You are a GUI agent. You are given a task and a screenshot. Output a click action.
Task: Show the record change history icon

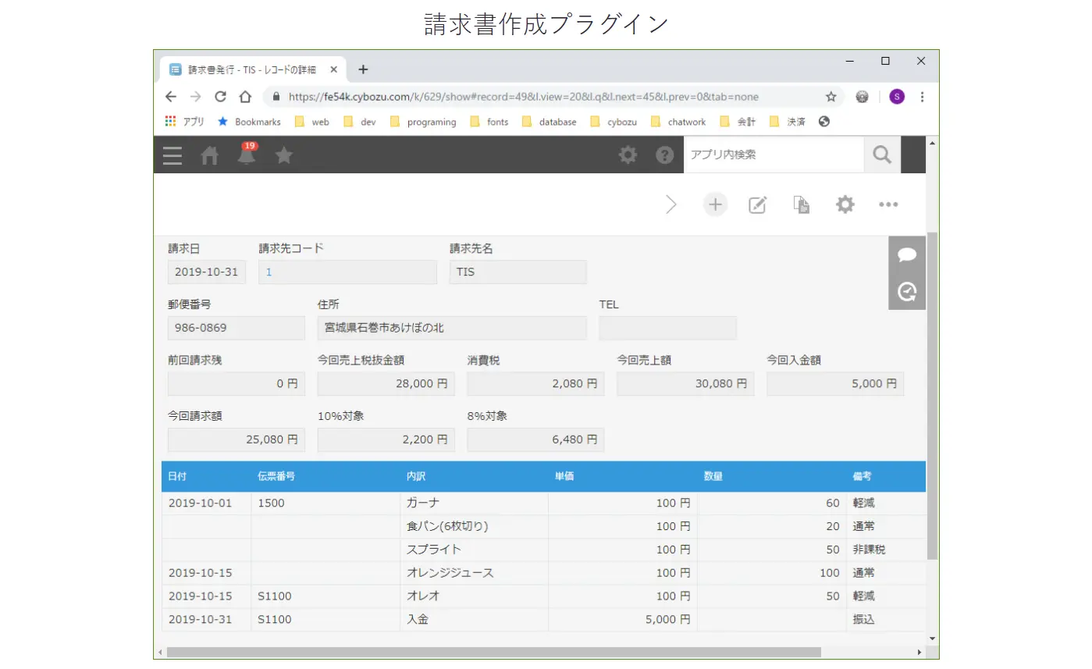[x=907, y=292]
